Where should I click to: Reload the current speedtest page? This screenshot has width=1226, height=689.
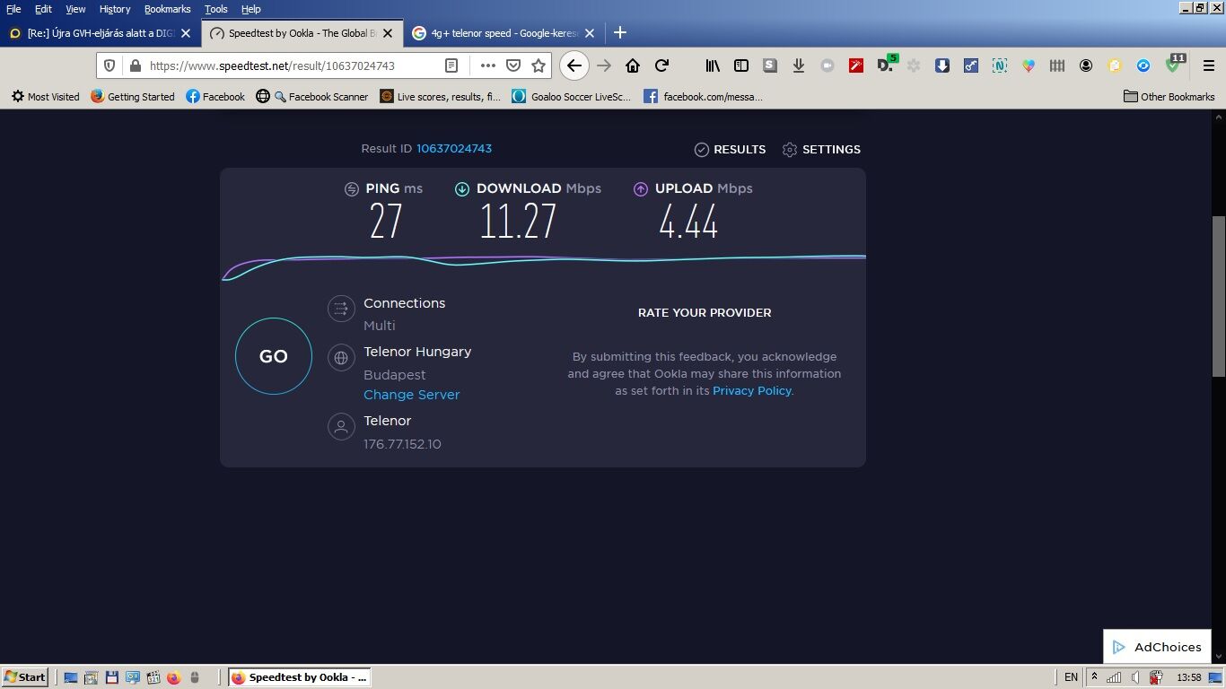tap(662, 65)
